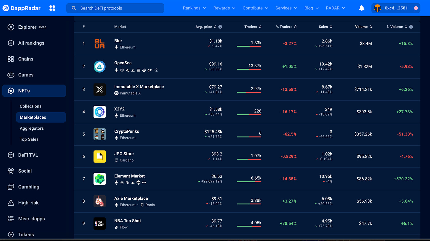Click the Explorer compass icon

11,27
